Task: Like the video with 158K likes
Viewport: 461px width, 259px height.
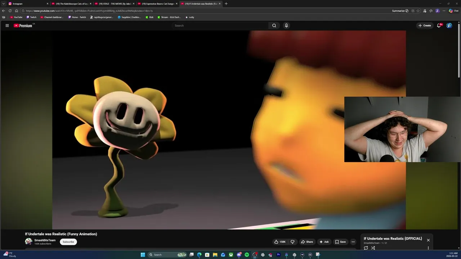Action: 280,242
